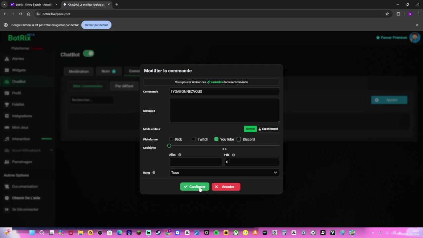Image resolution: width=423 pixels, height=238 pixels.
Task: Bookmark this page with the star icon
Action: [387, 14]
